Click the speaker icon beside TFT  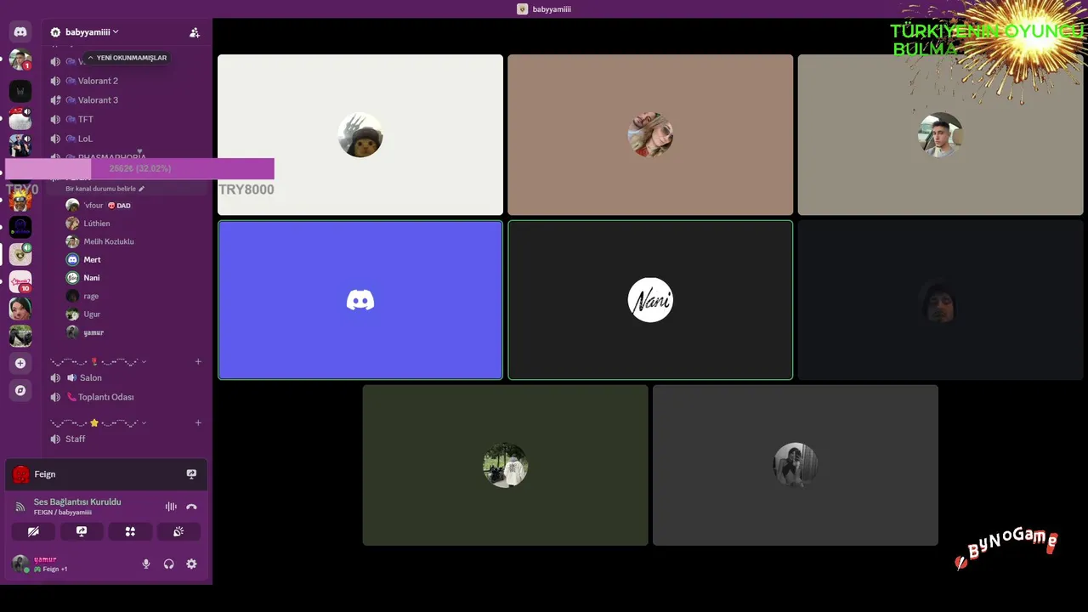click(x=55, y=119)
